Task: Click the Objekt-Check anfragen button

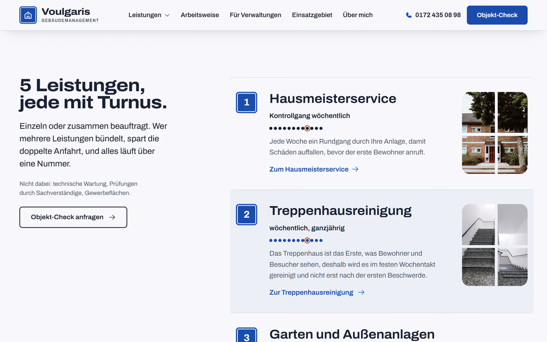Action: (73, 217)
